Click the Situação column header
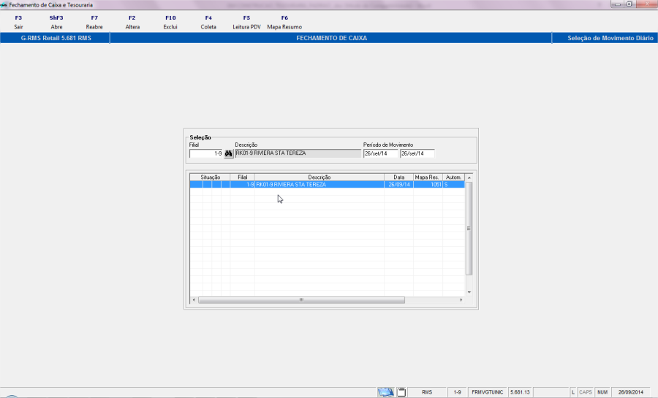Viewport: 658px width, 398px height. [210, 177]
